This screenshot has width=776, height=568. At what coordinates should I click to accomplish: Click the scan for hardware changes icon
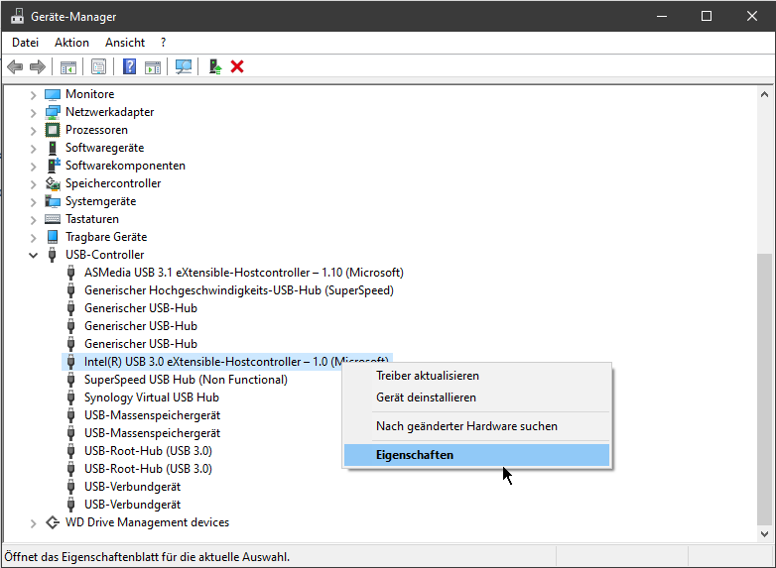[x=184, y=66]
